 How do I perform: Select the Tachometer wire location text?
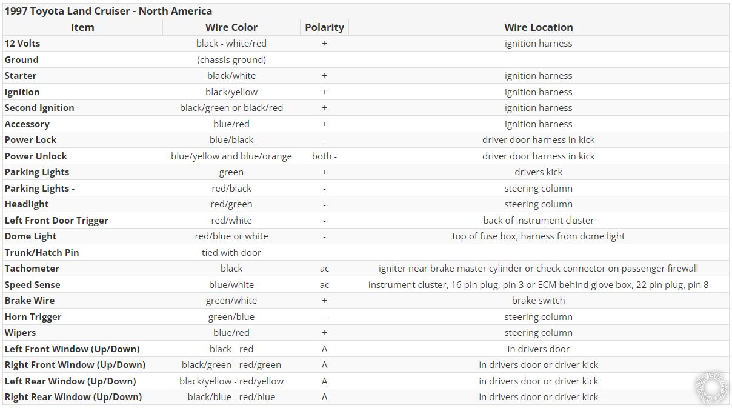538,269
